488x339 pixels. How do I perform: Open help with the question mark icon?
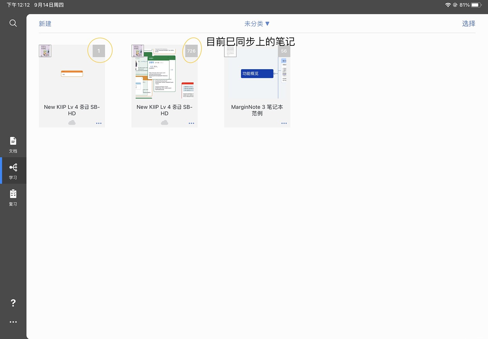[13, 303]
